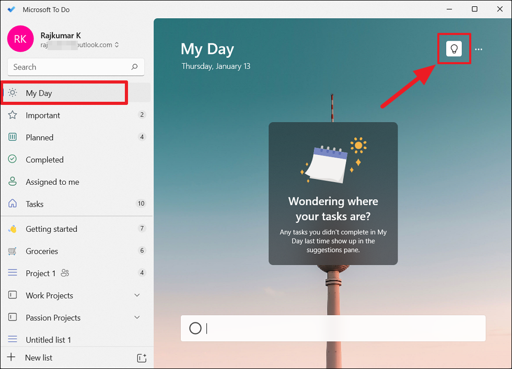Open Untitled list 1
Screen dimensions: 512x369
(x=76, y=340)
